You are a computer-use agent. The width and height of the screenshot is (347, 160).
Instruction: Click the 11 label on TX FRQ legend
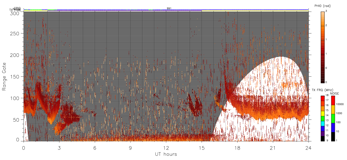(x=327, y=130)
